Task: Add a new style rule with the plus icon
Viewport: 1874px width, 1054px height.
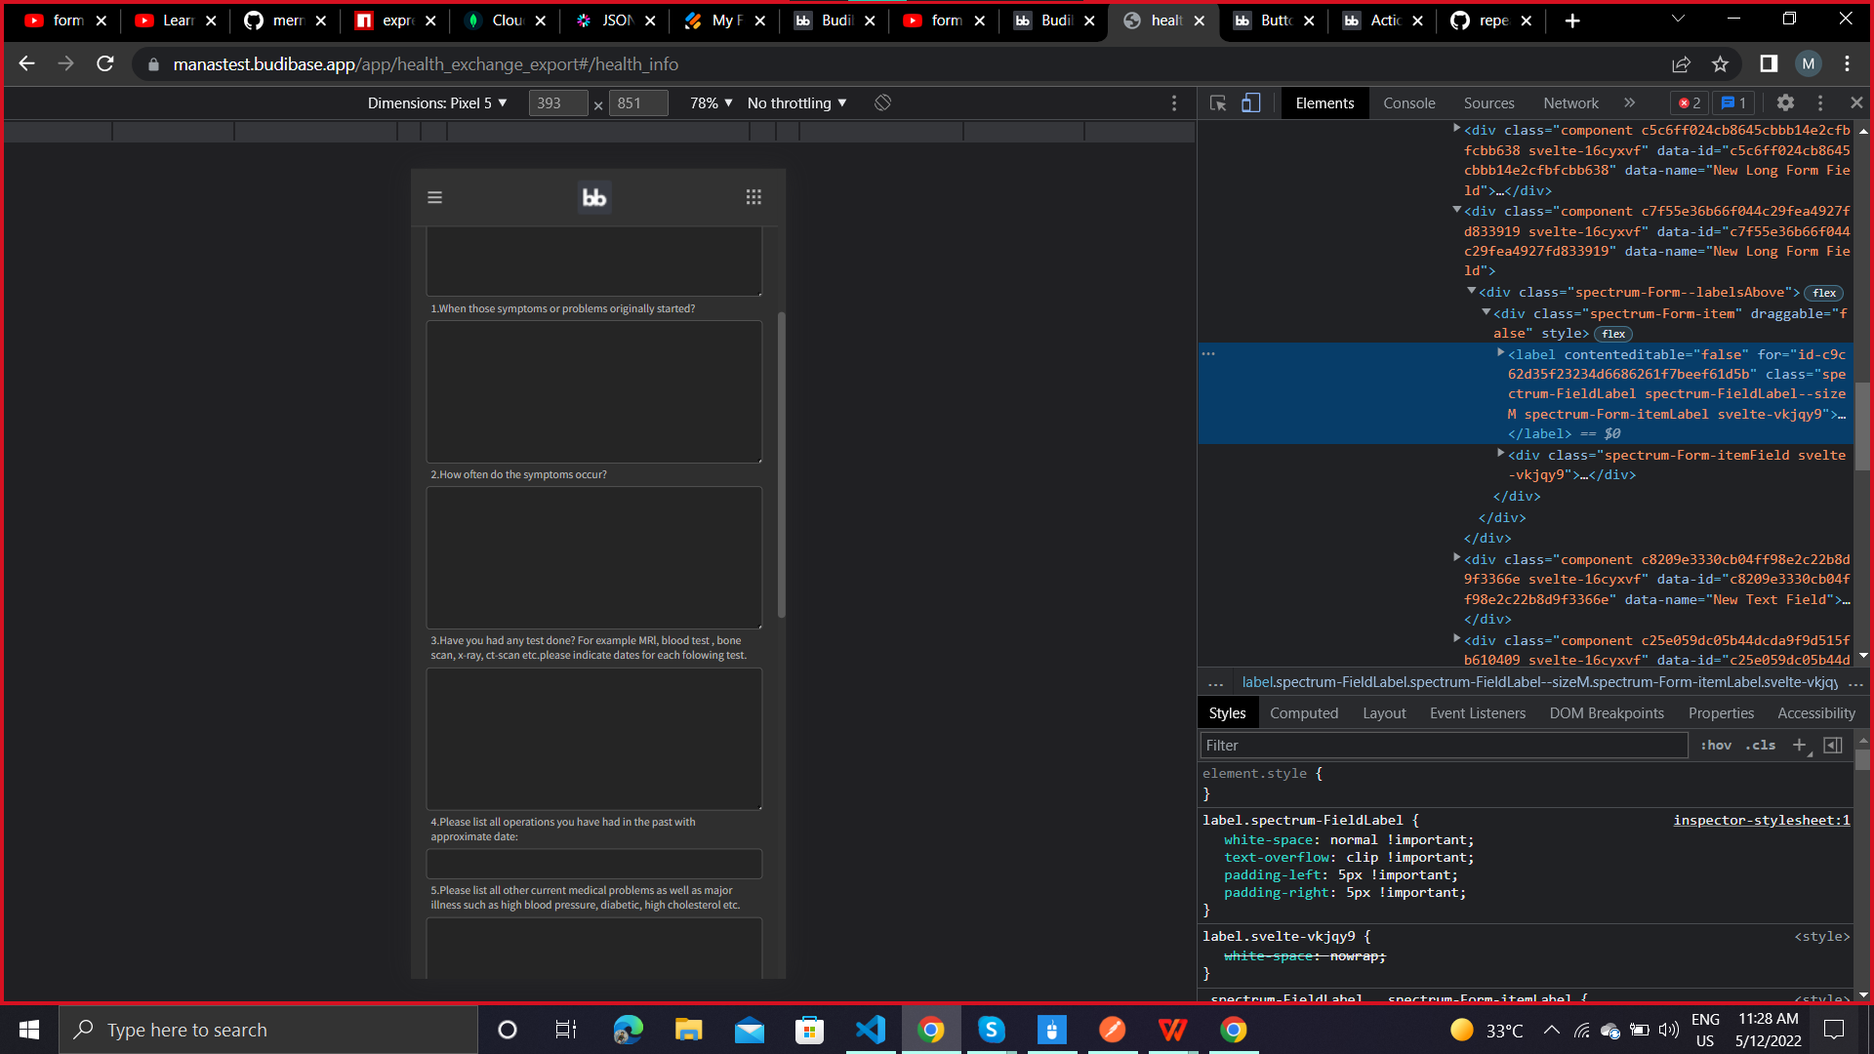Action: tap(1800, 745)
